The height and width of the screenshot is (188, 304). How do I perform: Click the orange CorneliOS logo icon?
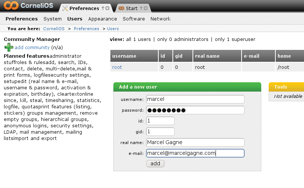[11, 5]
